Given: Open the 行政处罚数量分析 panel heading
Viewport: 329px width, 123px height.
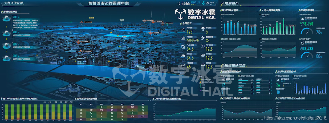Looking at the screenshot, I should [x=231, y=72].
